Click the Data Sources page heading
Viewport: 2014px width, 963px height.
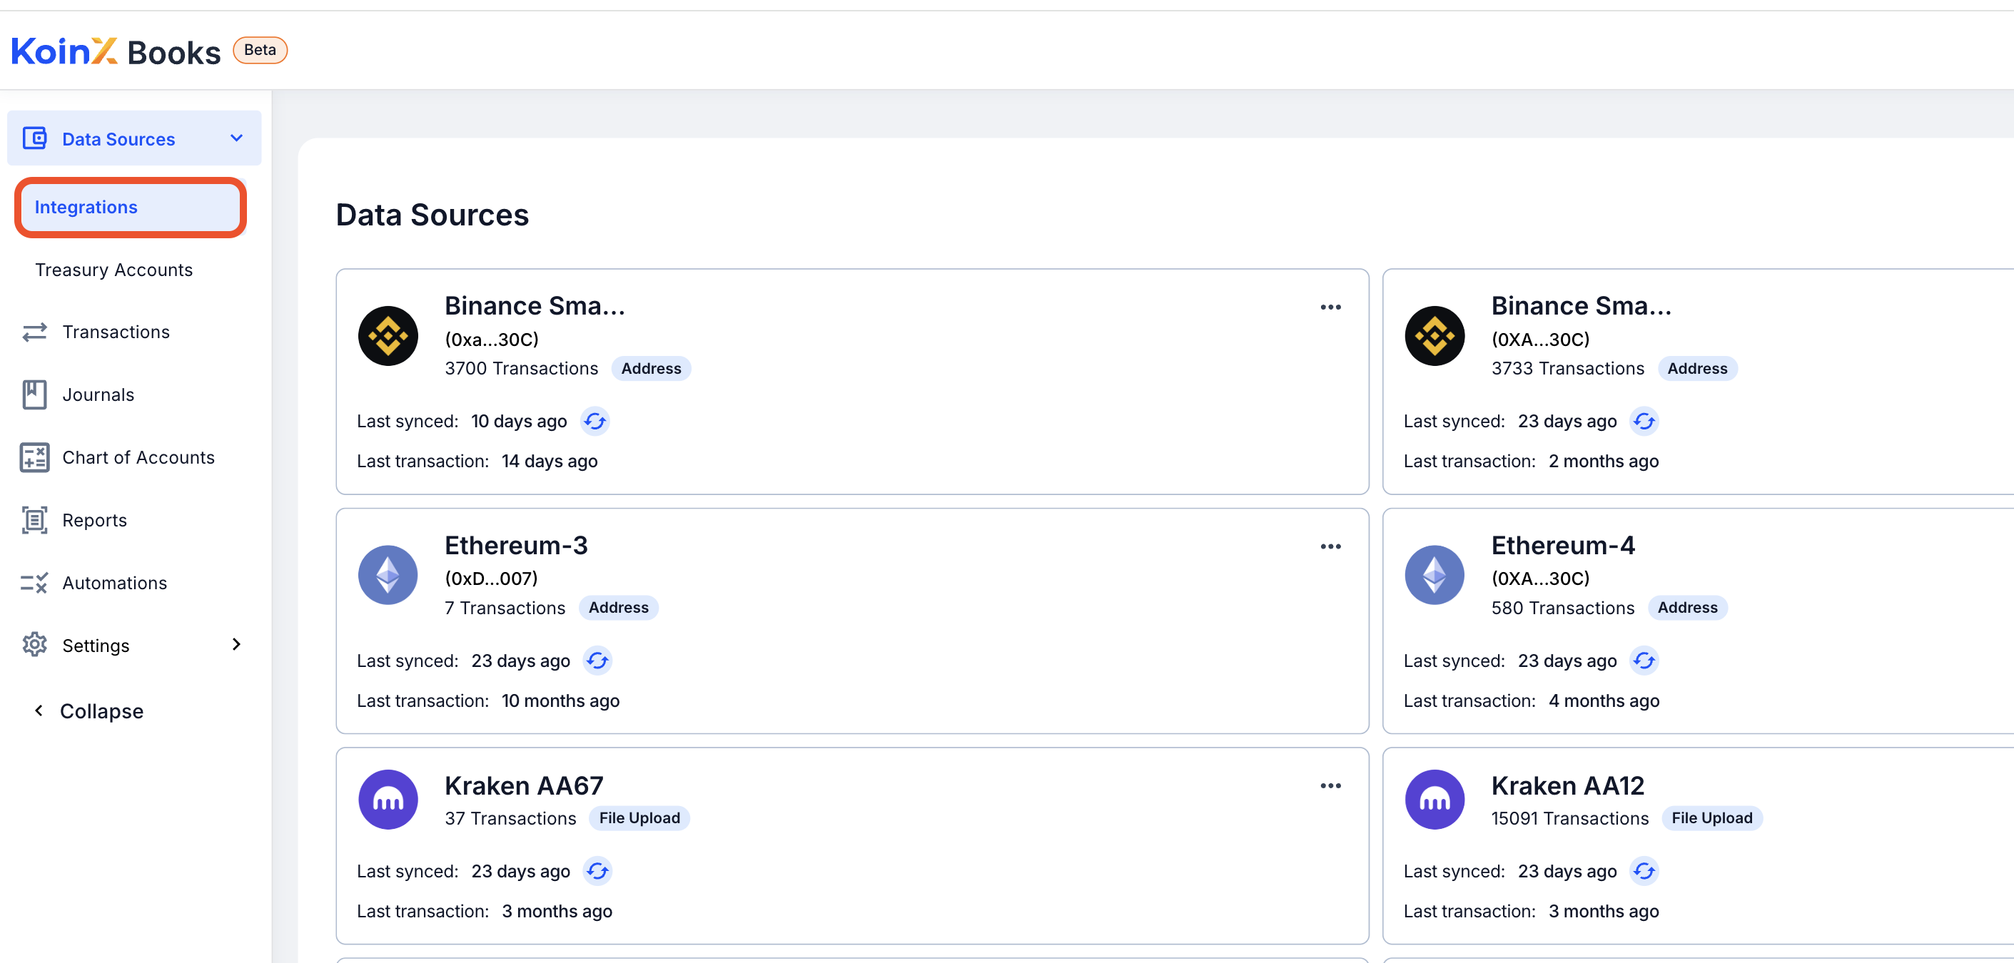[432, 215]
